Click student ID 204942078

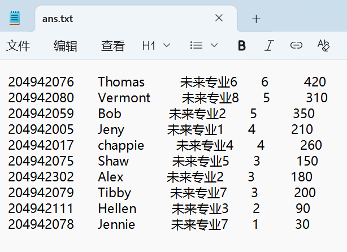pyautogui.click(x=41, y=224)
